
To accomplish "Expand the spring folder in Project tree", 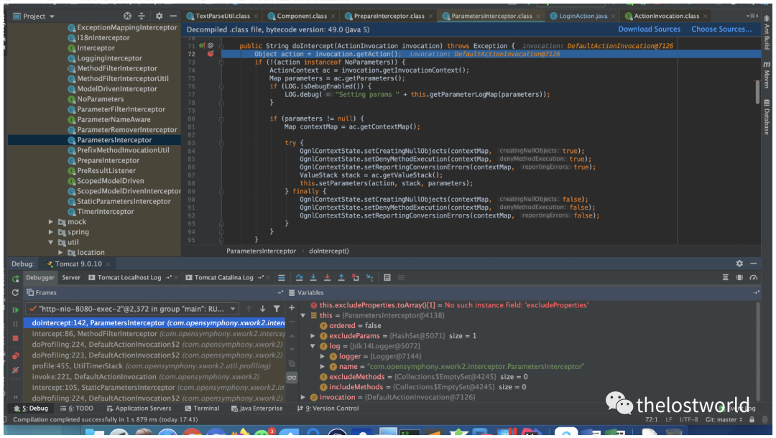I will point(51,232).
